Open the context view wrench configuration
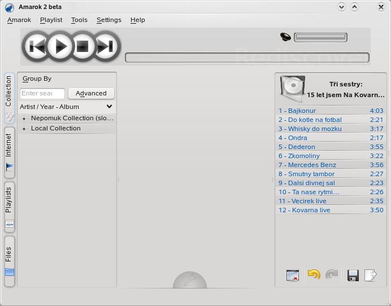The image size is (391, 306). 190,280
